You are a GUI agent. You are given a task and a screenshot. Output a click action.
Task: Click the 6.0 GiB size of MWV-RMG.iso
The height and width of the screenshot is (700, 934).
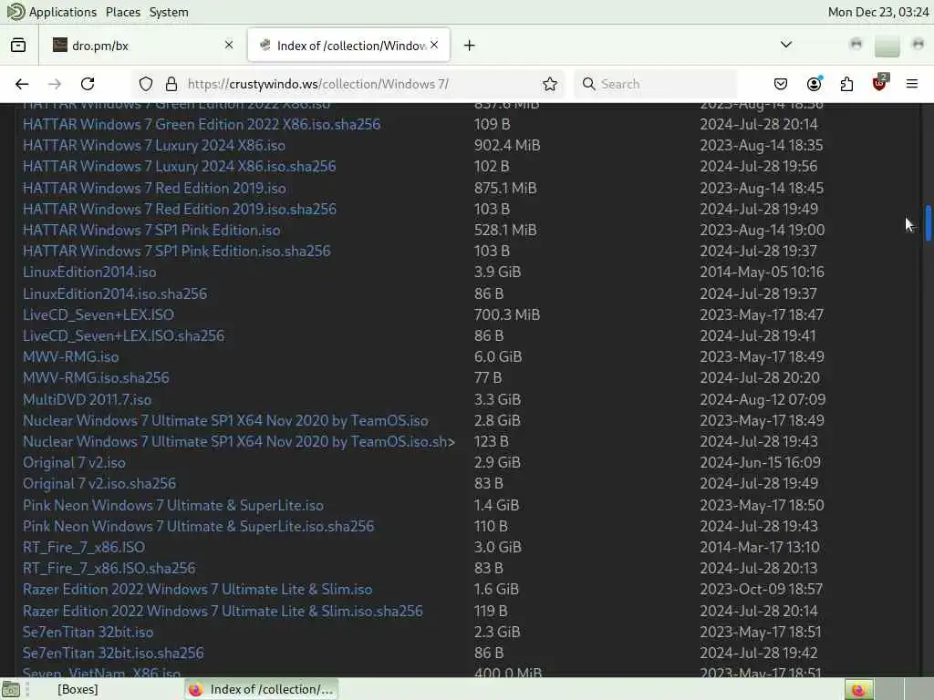(x=498, y=356)
